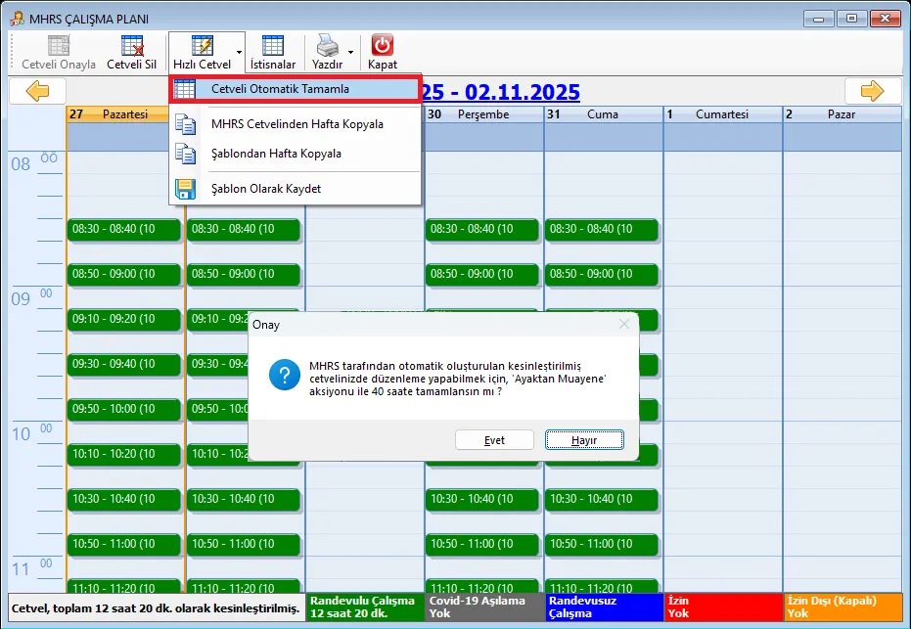Select the 1 Cumartesi day header
Screen dimensions: 911x629
(x=723, y=114)
